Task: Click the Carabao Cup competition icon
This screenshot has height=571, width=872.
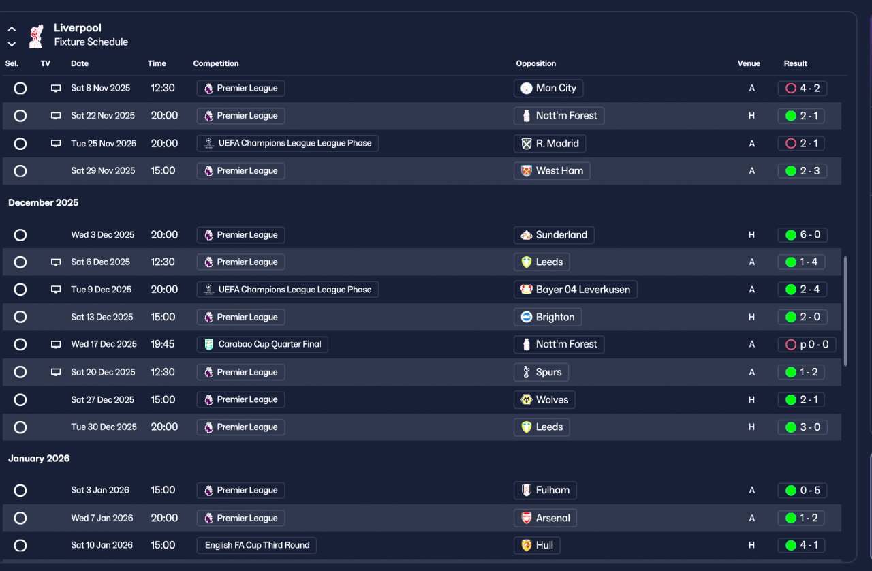Action: click(208, 345)
